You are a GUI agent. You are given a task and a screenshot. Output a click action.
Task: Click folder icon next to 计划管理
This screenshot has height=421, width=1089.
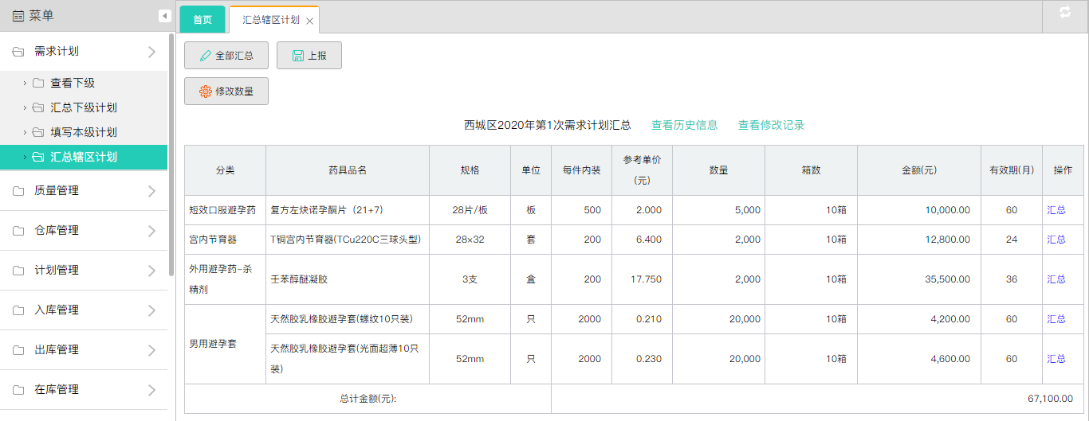pyautogui.click(x=18, y=271)
